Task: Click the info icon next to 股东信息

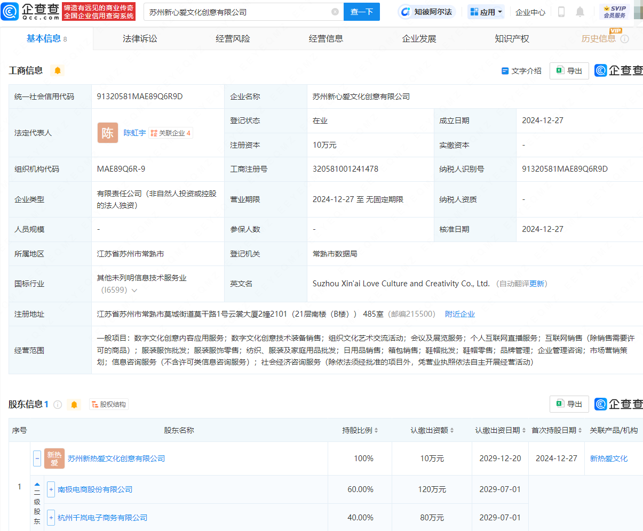Action: (58, 405)
